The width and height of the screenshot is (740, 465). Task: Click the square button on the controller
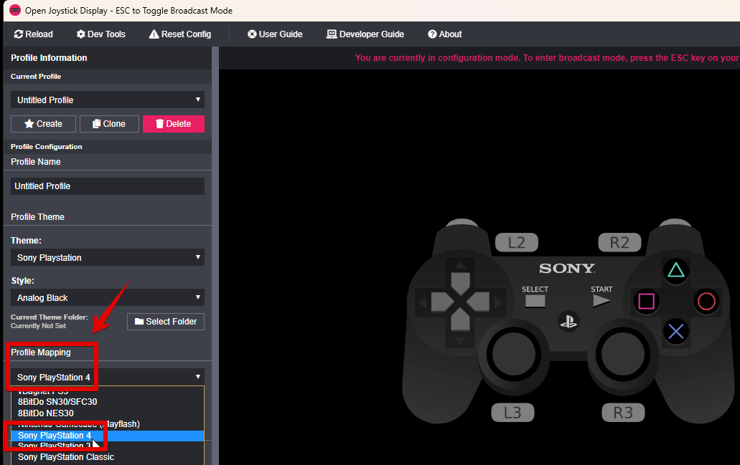tap(646, 301)
